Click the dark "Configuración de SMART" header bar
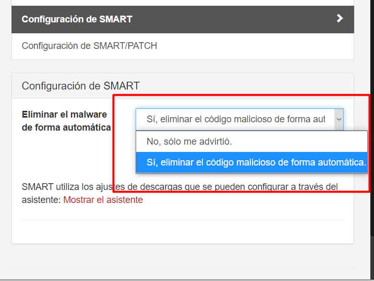This screenshot has height=281, width=374. pyautogui.click(x=156, y=19)
